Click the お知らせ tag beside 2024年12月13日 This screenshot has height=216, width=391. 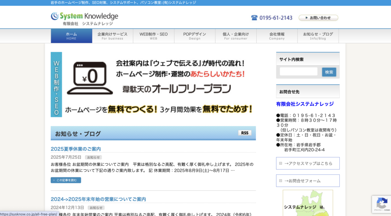[96, 208]
